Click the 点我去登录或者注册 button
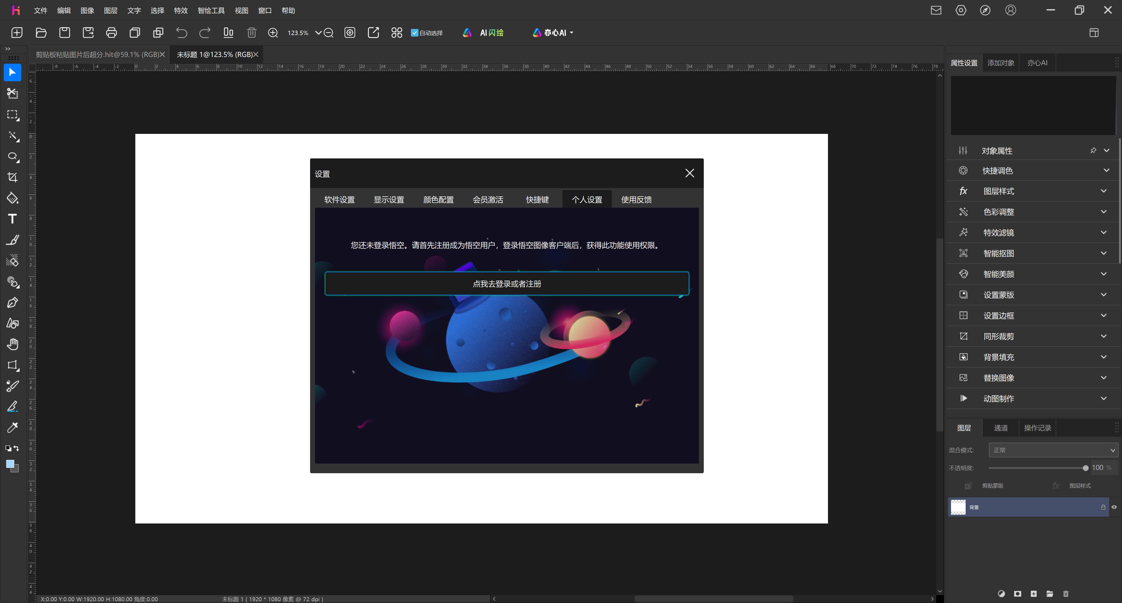The width and height of the screenshot is (1122, 603). click(x=506, y=284)
